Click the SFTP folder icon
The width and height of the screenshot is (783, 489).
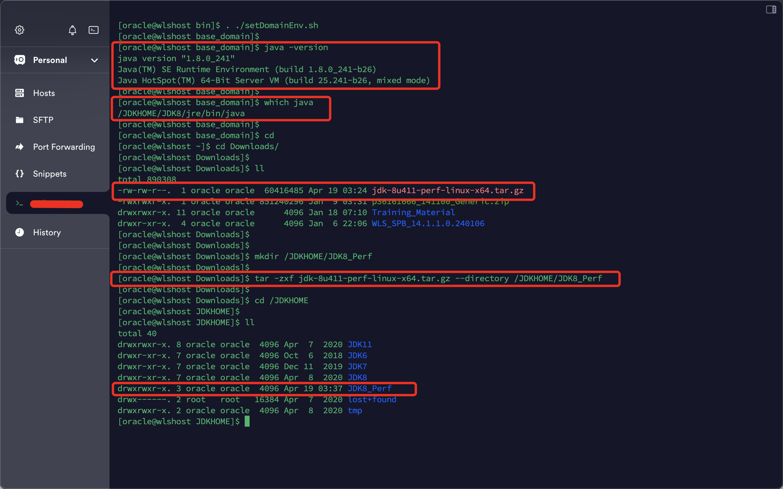(19, 120)
